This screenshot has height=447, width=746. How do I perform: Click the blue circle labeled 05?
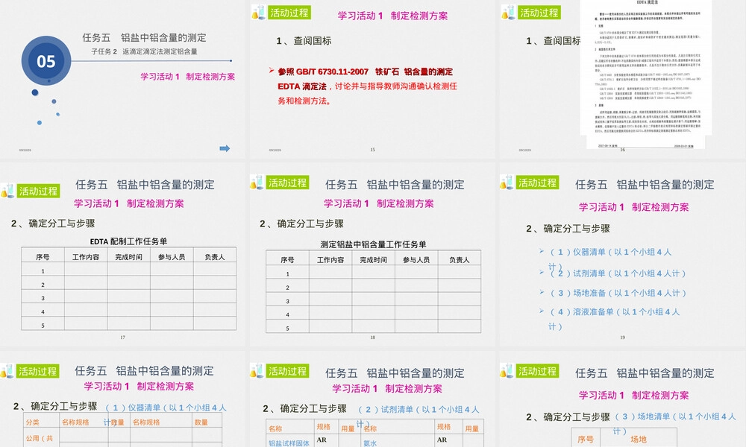point(46,61)
